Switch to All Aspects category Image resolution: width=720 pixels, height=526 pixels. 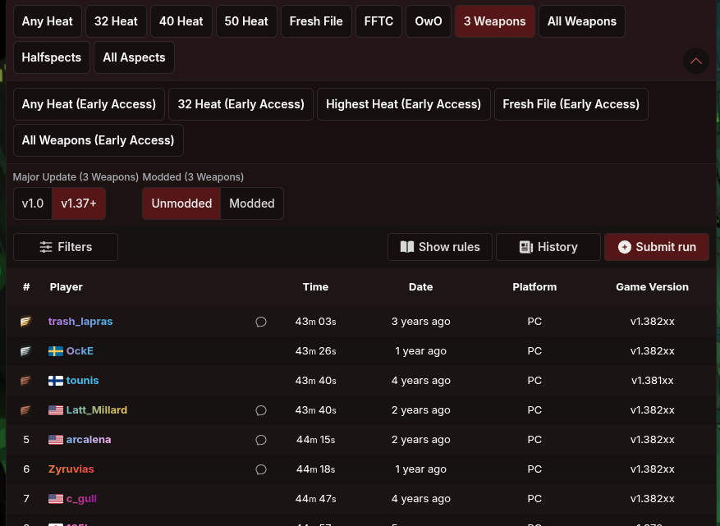pyautogui.click(x=134, y=57)
